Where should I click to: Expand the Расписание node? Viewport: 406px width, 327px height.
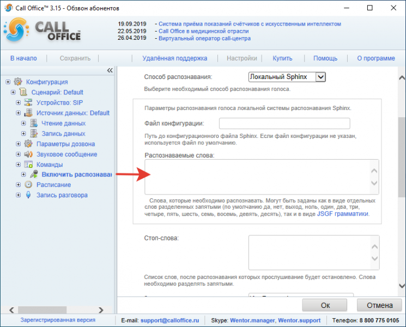click(18, 185)
